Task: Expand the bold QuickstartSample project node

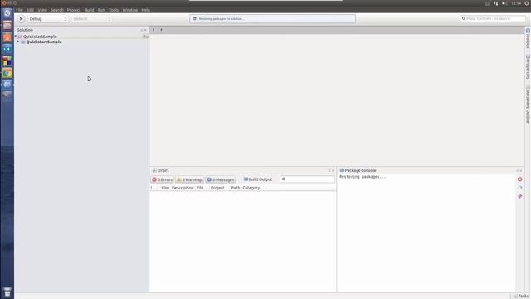Action: pos(18,42)
